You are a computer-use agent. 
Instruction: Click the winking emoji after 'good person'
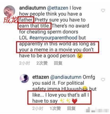(x=80, y=56)
